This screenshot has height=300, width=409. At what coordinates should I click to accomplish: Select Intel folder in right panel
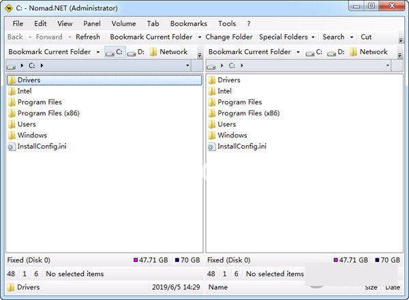coord(220,91)
